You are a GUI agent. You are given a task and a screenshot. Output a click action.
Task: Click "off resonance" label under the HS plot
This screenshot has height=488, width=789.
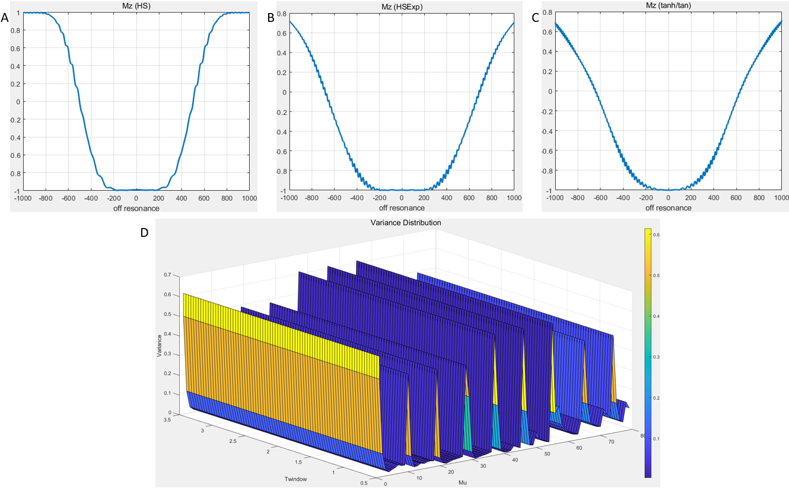136,207
